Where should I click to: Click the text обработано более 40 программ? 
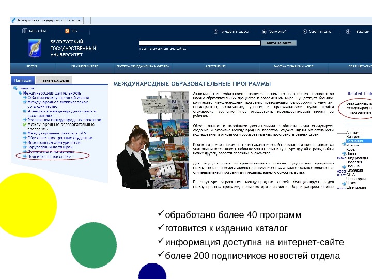[x=233, y=215]
